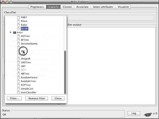Viewport: 159px width, 119px height.
Task: Click the OK status text
Action: click(x=4, y=115)
